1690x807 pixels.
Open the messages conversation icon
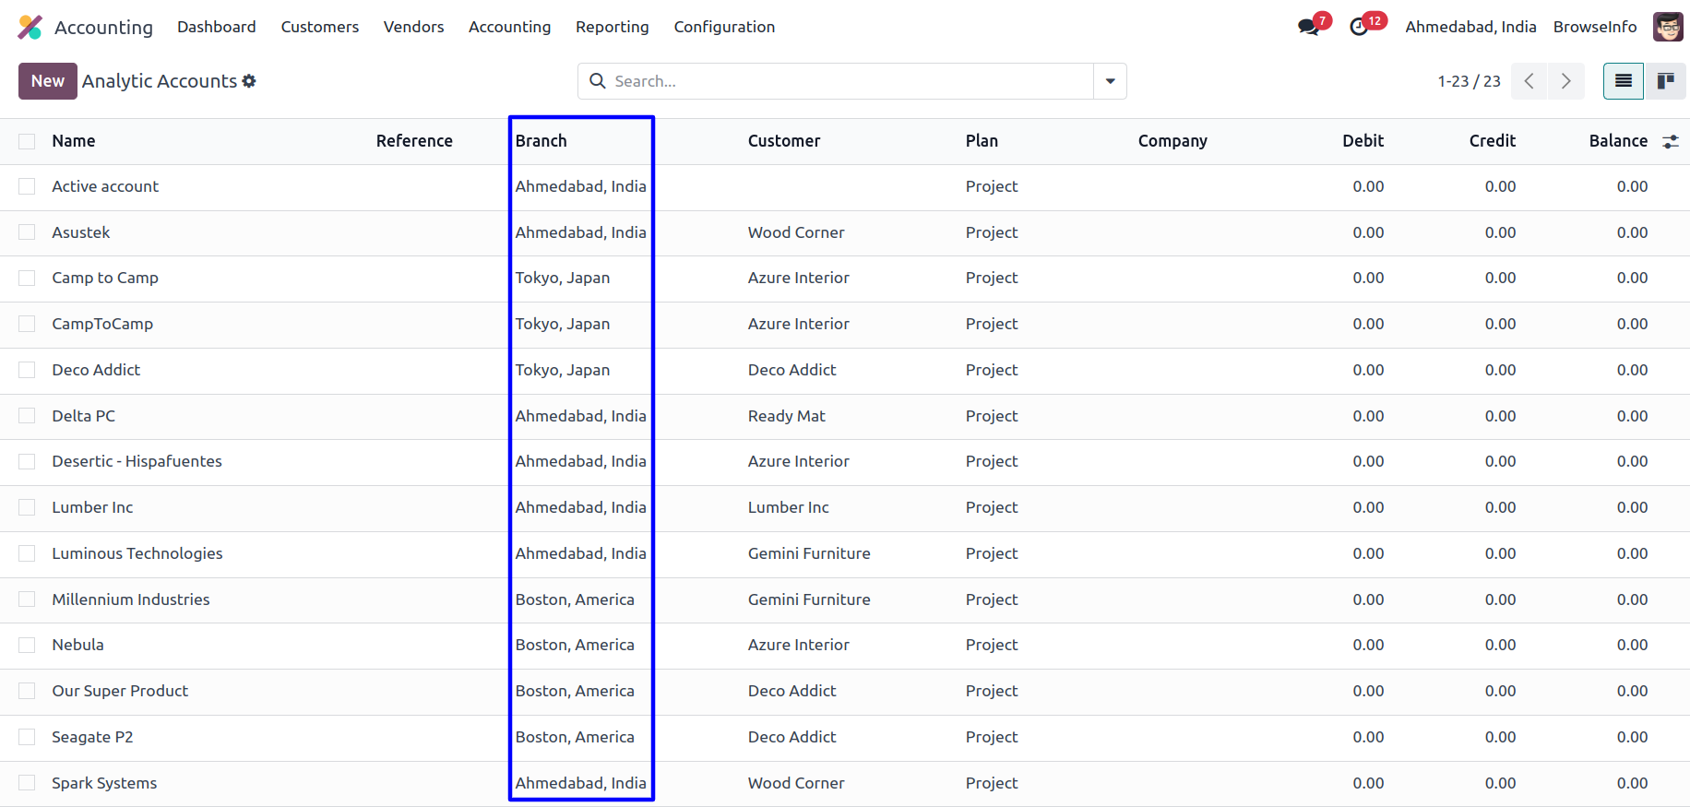tap(1308, 27)
